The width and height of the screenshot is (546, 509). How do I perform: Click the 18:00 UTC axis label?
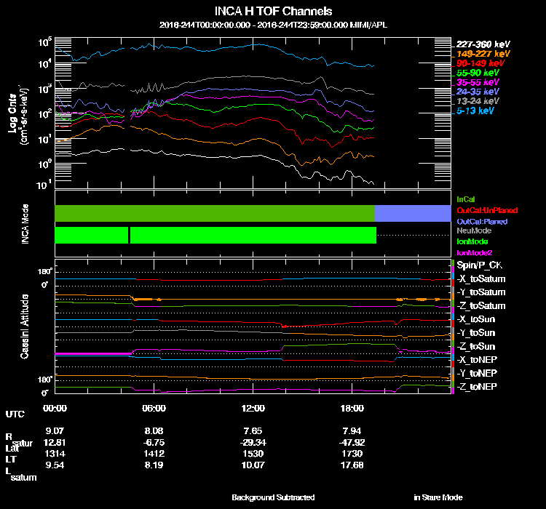click(352, 408)
